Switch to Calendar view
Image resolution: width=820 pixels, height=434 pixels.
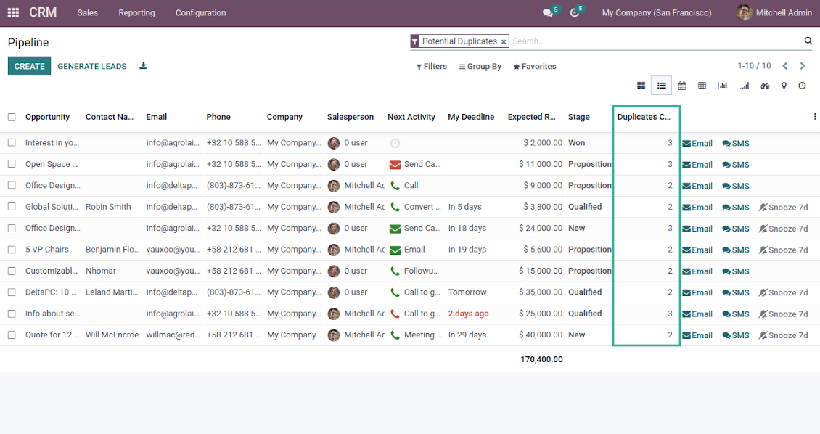(682, 86)
